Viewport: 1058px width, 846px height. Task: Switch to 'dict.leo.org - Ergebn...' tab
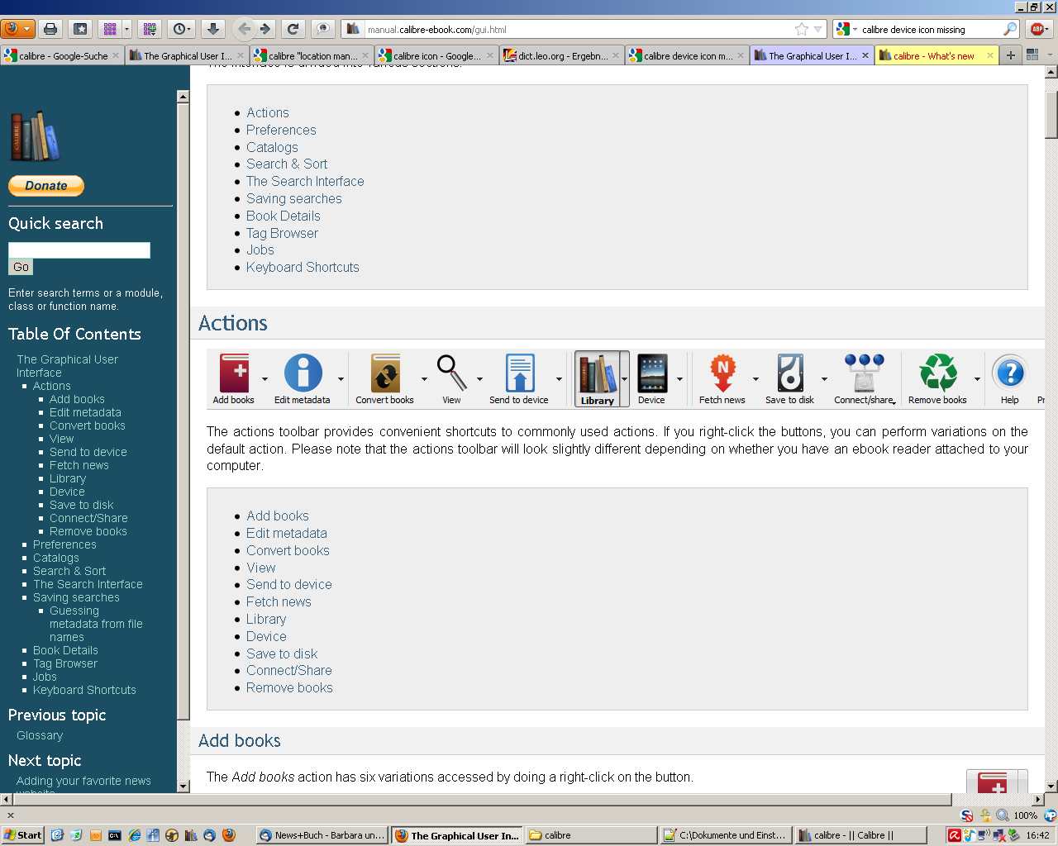pos(561,55)
